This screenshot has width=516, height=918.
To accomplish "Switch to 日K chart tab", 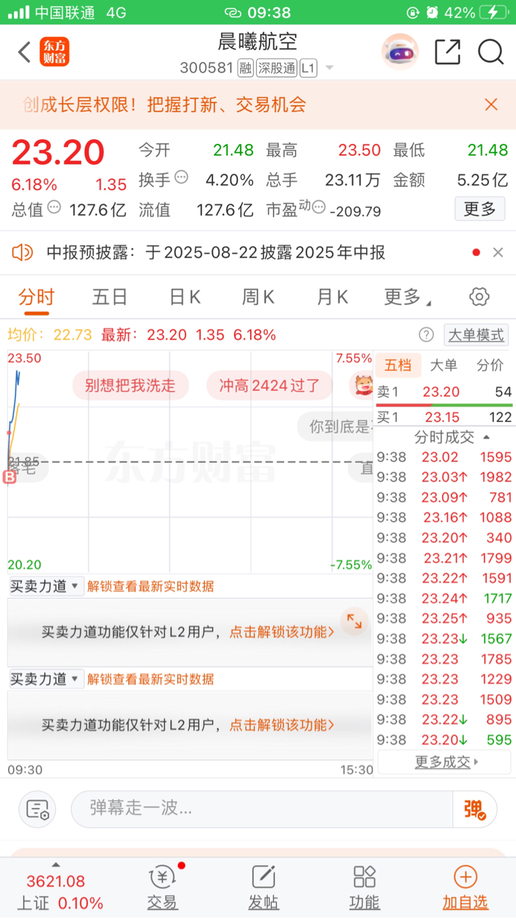I will (185, 297).
